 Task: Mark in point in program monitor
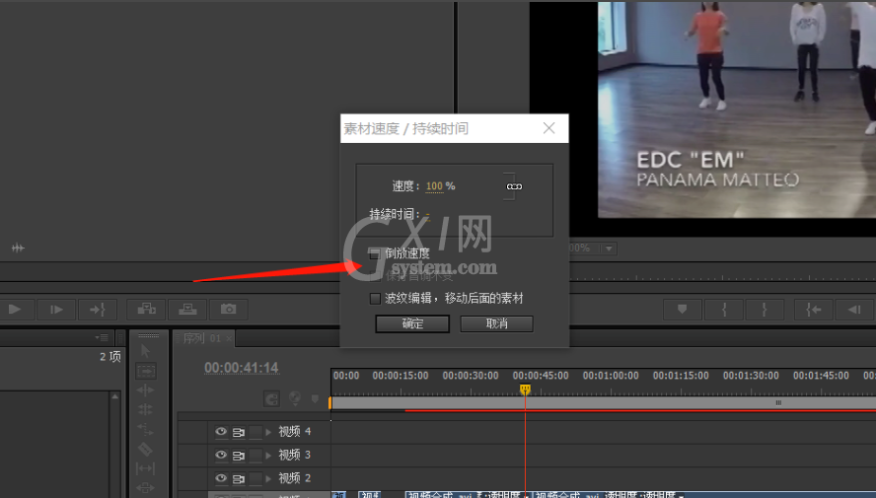[x=724, y=310]
